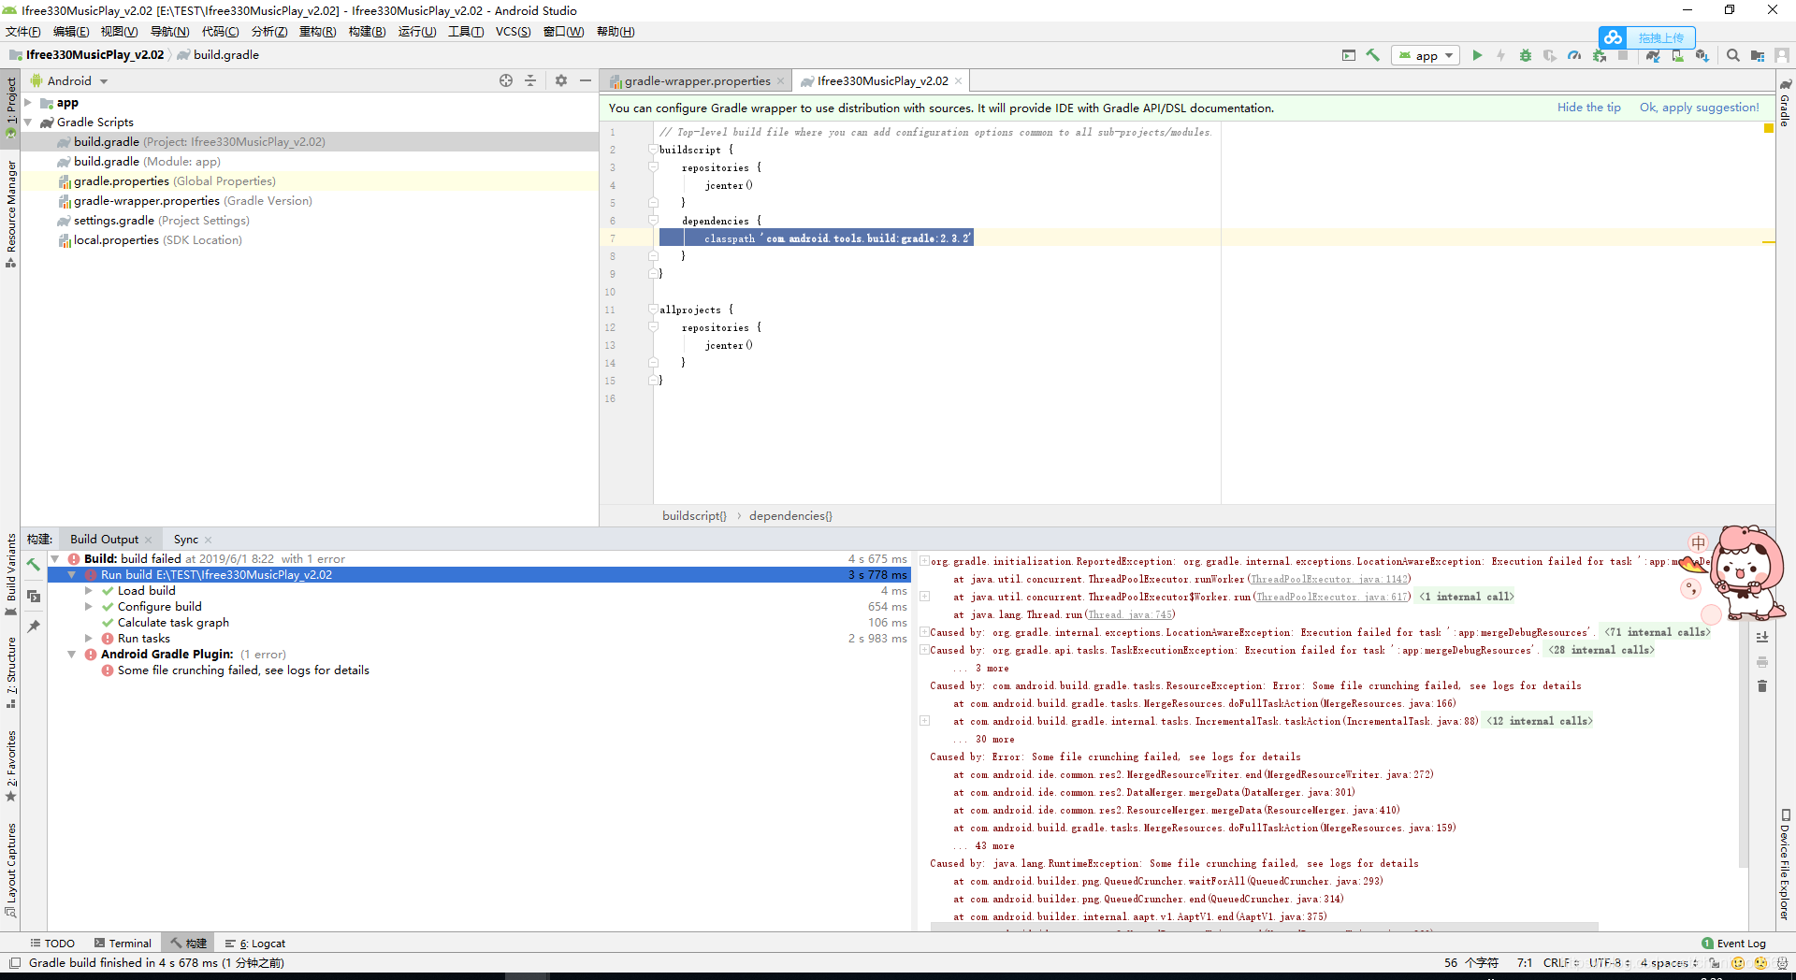
Task: Collapse the Build: build failed node
Action: (x=55, y=559)
